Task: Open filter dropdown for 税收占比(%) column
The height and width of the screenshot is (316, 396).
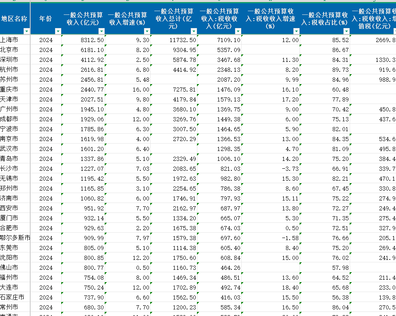Action: 346,31
